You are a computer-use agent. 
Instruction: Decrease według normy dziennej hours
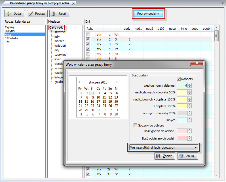189,87
